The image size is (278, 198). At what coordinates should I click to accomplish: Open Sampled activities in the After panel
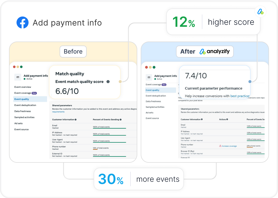pos(155,107)
